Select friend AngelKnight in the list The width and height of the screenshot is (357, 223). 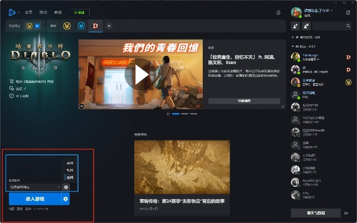(321, 182)
